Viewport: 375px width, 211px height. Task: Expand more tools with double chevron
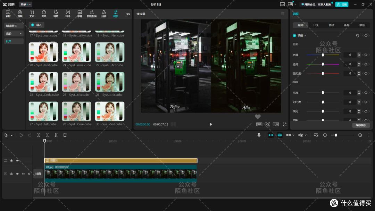128,14
